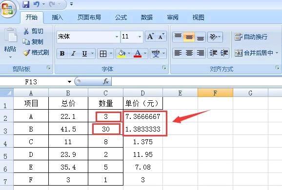Screen dimensions: 282x190
Task: Click the fx insert function button
Action: (106, 81)
